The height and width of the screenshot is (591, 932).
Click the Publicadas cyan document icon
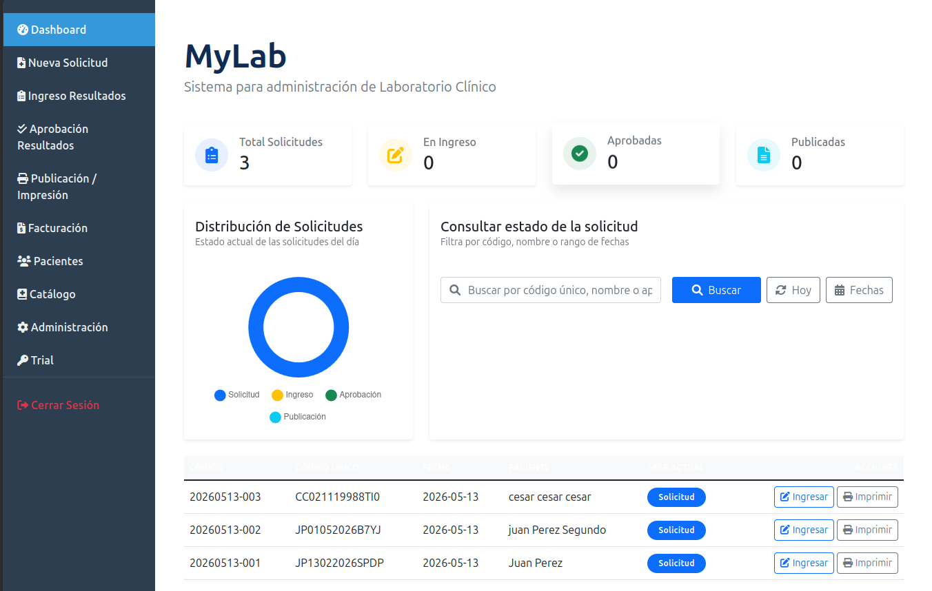click(x=764, y=155)
